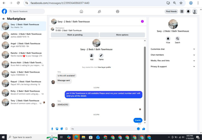Click the browser address bar URL
202x140 pixels.
click(x=60, y=3)
